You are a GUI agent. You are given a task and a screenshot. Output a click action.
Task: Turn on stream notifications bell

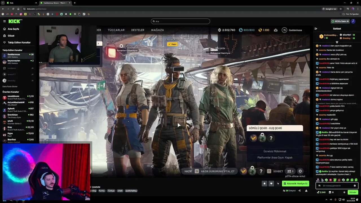click(265, 184)
